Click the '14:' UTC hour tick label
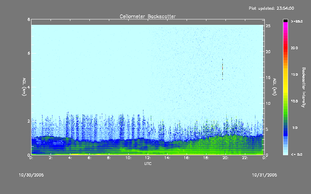This screenshot has height=194, width=311. tap(168, 158)
